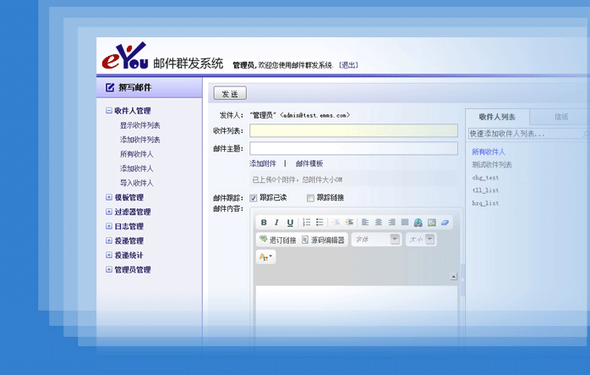Open 添加收件人 in the sidebar
The height and width of the screenshot is (375, 590).
pyautogui.click(x=136, y=168)
